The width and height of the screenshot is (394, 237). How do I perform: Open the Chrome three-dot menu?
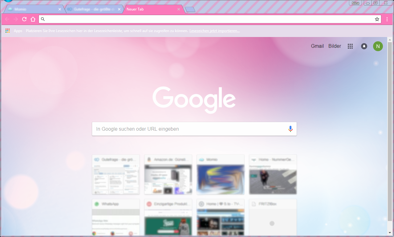coord(387,19)
